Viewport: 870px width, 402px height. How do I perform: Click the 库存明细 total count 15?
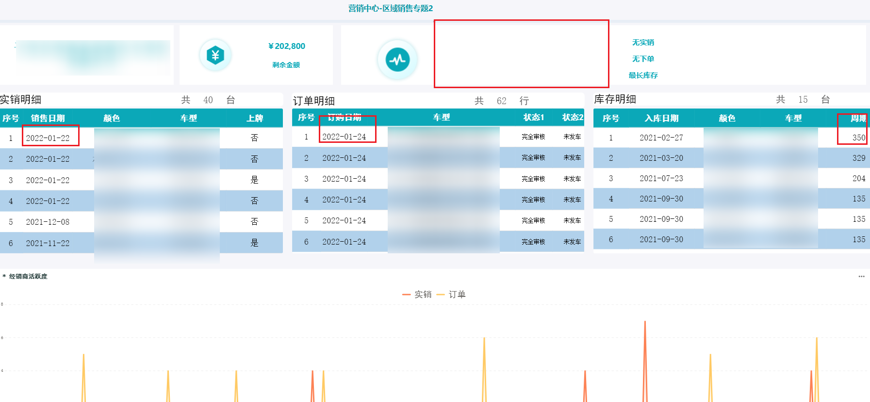(x=803, y=99)
